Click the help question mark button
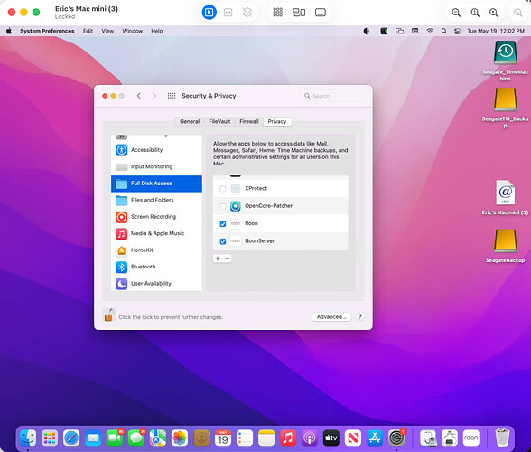The width and height of the screenshot is (531, 452). tap(360, 316)
